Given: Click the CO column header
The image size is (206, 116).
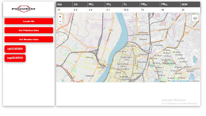Looking at the screenshot, I should [80, 4].
